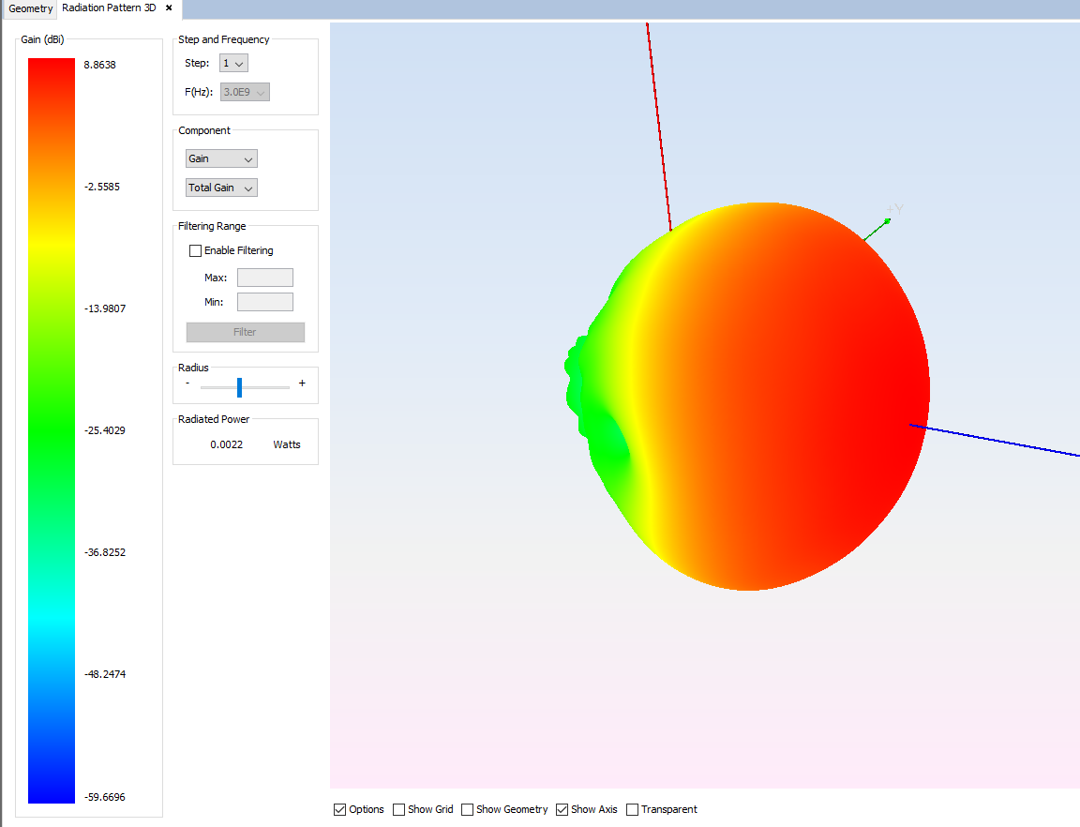1080x827 pixels.
Task: Toggle the Options checkbox
Action: coord(339,809)
